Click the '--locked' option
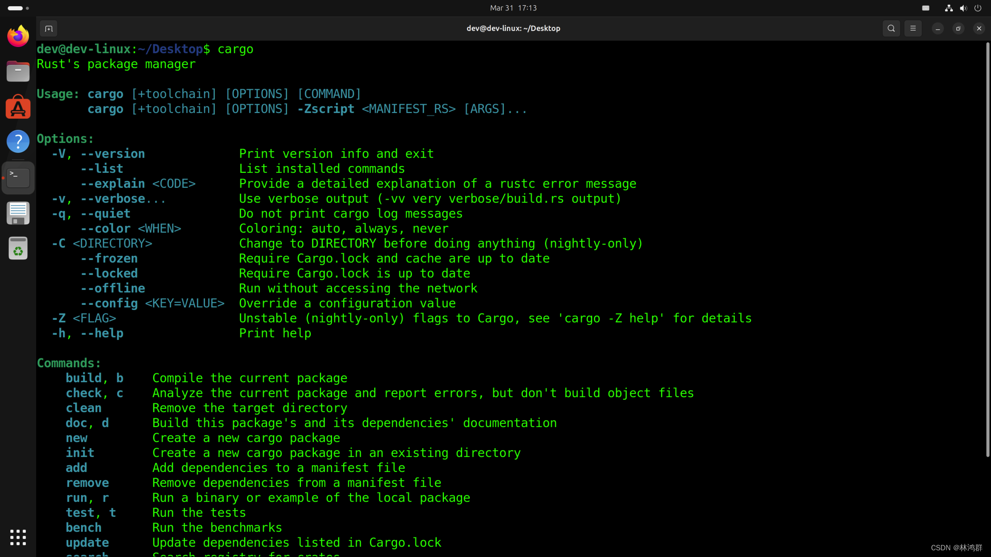 tap(109, 273)
